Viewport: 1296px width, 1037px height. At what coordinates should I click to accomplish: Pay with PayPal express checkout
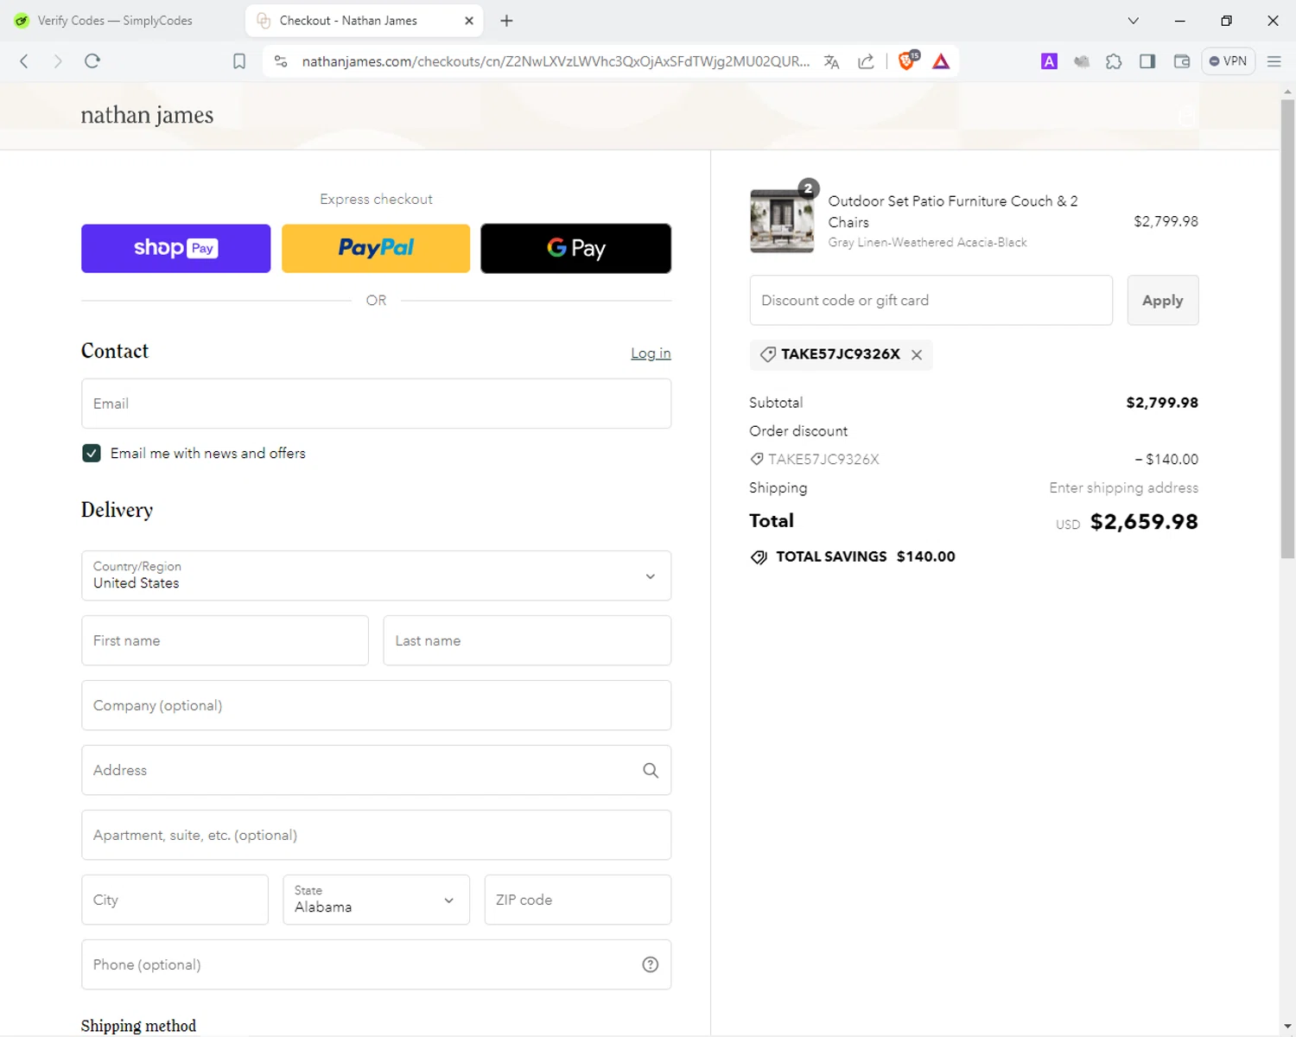(376, 248)
